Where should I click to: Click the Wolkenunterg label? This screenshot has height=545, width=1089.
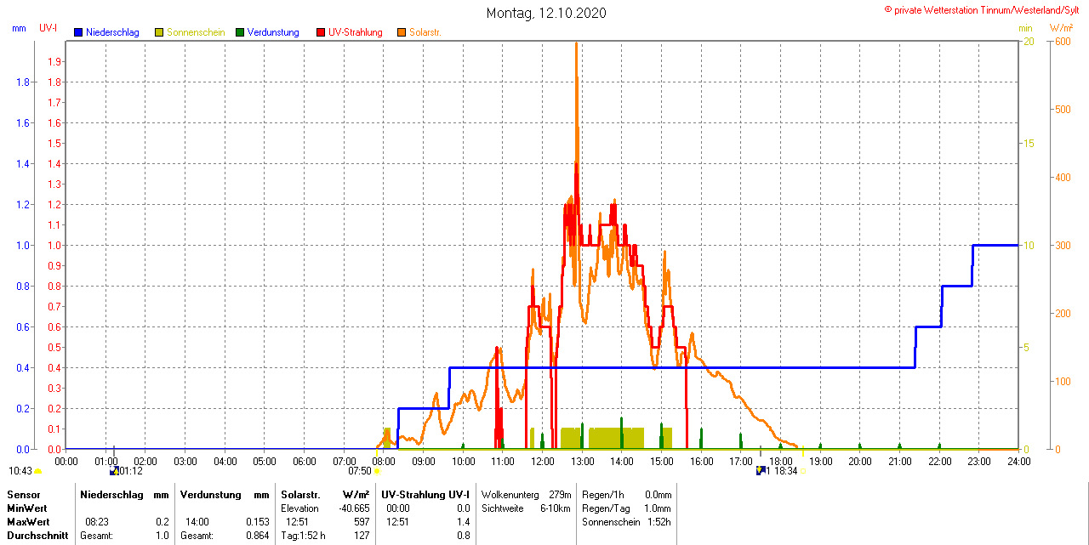click(509, 494)
